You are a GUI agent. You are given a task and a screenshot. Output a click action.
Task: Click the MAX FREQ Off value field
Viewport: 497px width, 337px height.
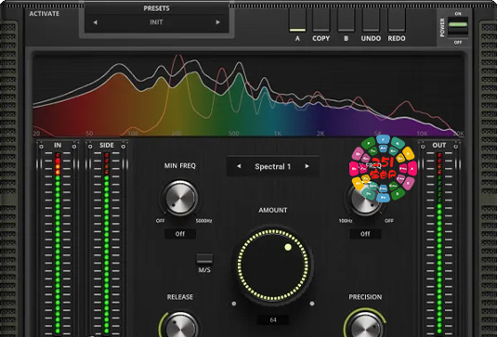pyautogui.click(x=365, y=234)
